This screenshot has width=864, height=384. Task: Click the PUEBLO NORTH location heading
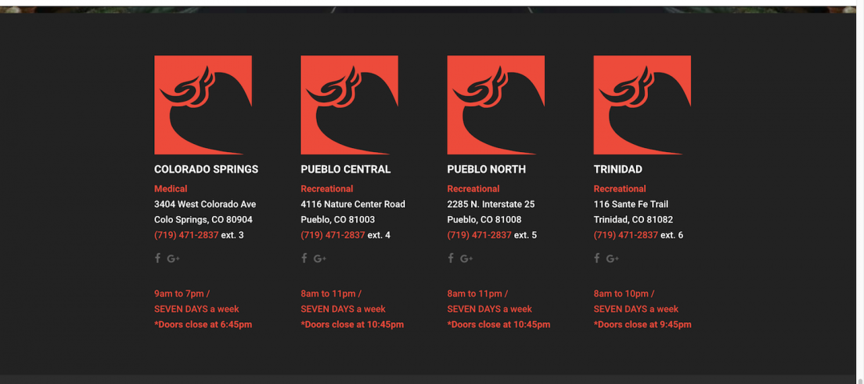click(x=486, y=170)
